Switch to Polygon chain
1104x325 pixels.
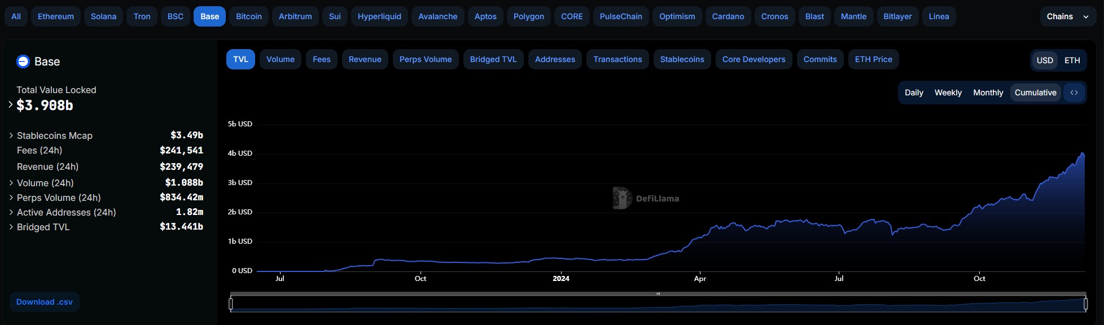pyautogui.click(x=529, y=16)
